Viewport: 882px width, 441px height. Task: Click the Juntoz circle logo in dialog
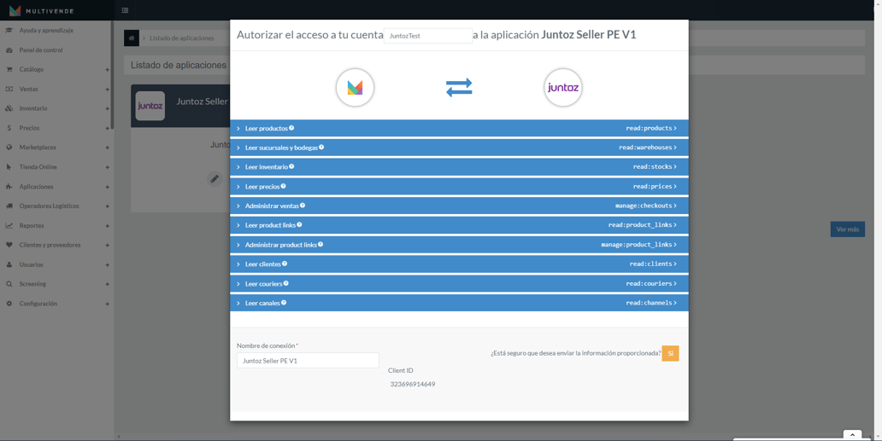pos(563,88)
